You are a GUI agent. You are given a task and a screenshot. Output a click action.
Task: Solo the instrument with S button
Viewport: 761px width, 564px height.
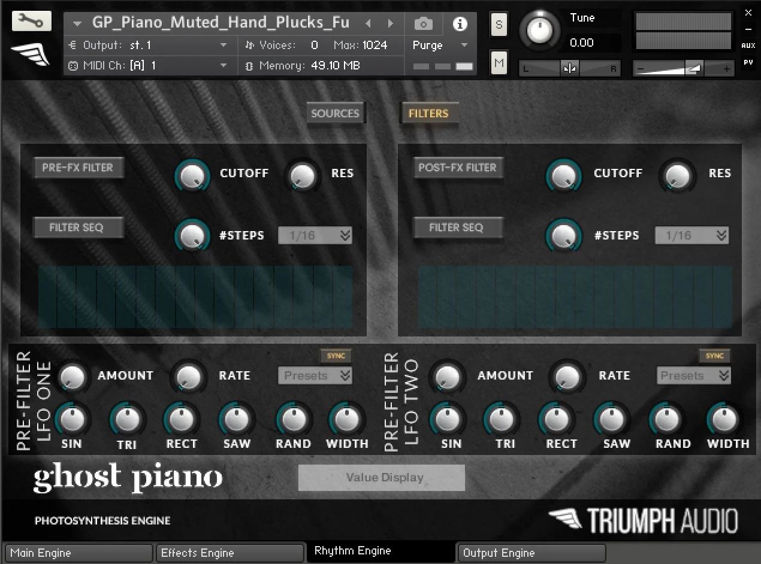(x=499, y=25)
